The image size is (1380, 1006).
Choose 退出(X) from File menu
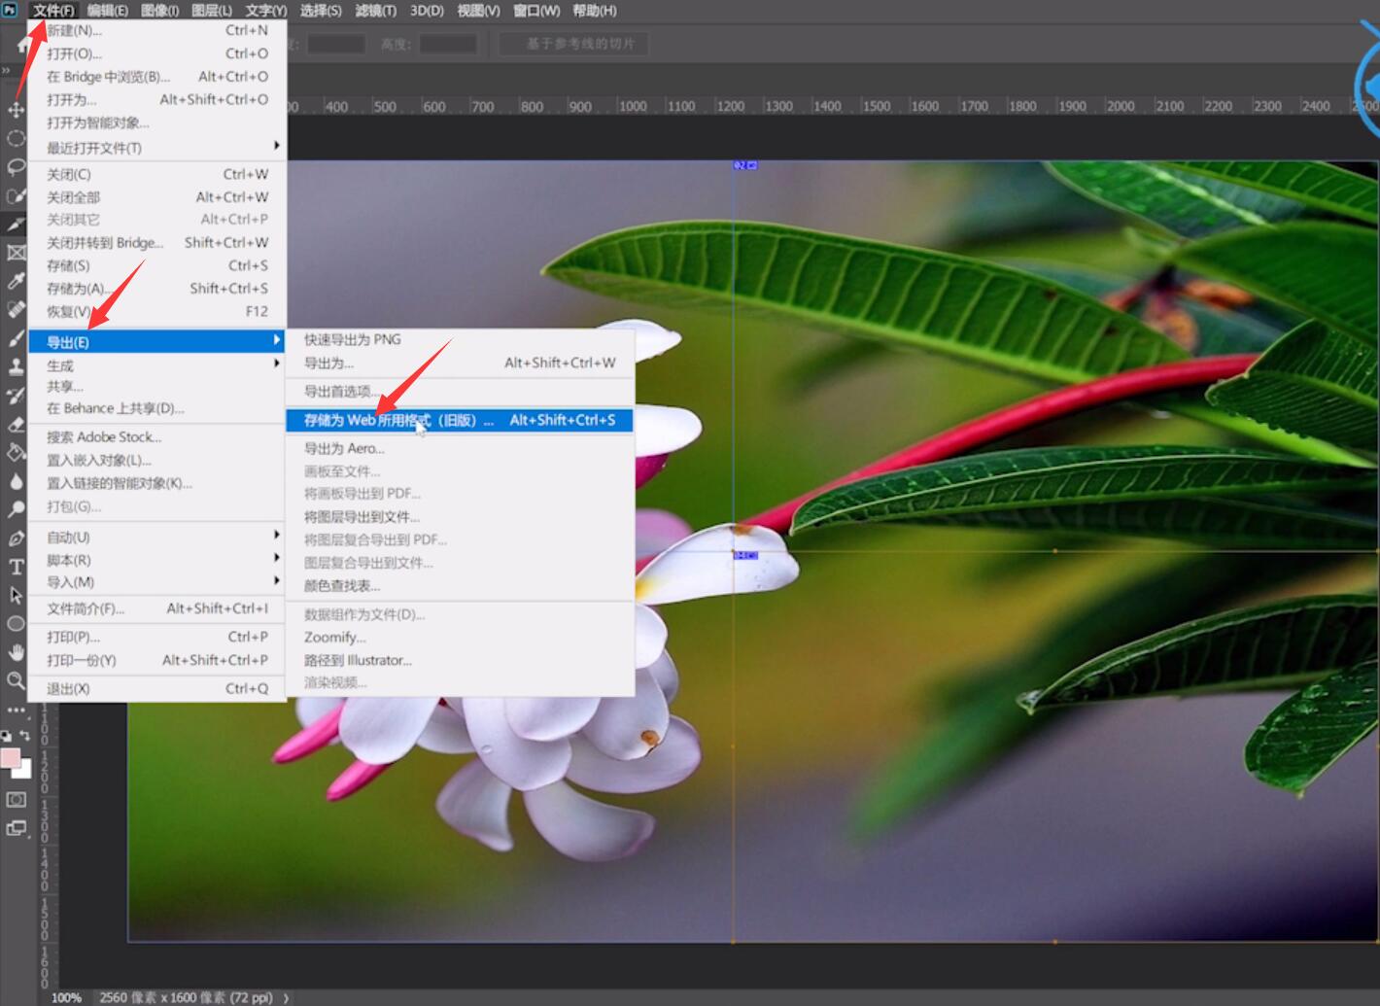156,688
